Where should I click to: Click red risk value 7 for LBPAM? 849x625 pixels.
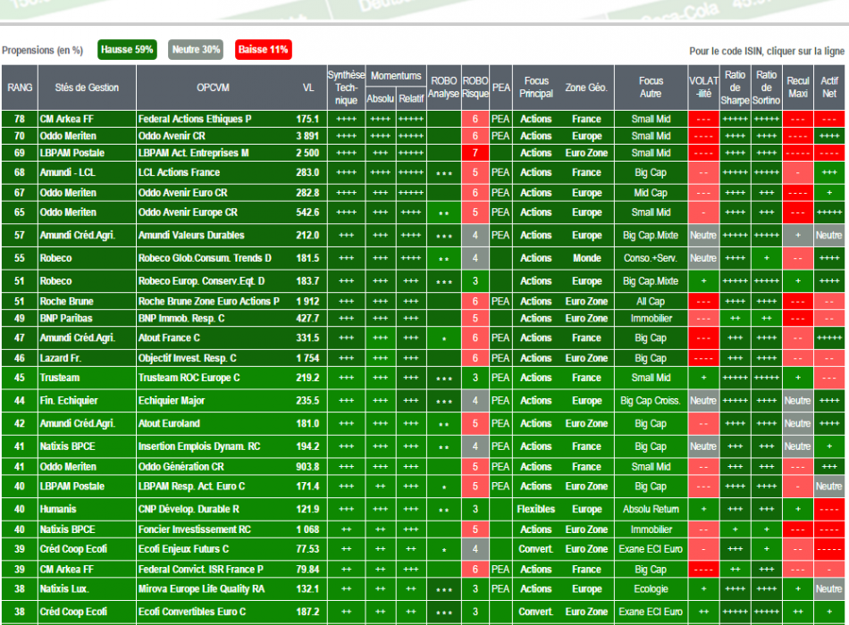coord(475,154)
